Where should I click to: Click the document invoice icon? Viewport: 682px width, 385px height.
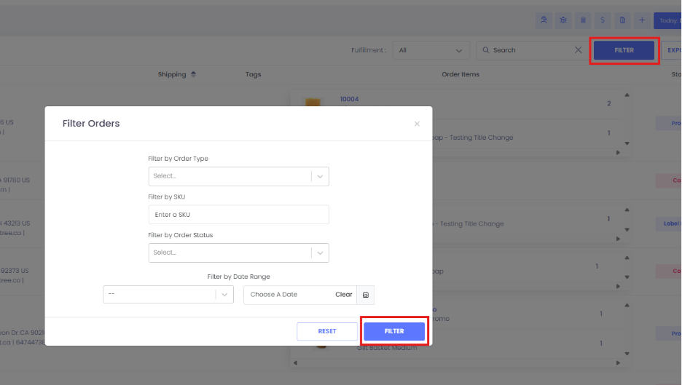622,20
